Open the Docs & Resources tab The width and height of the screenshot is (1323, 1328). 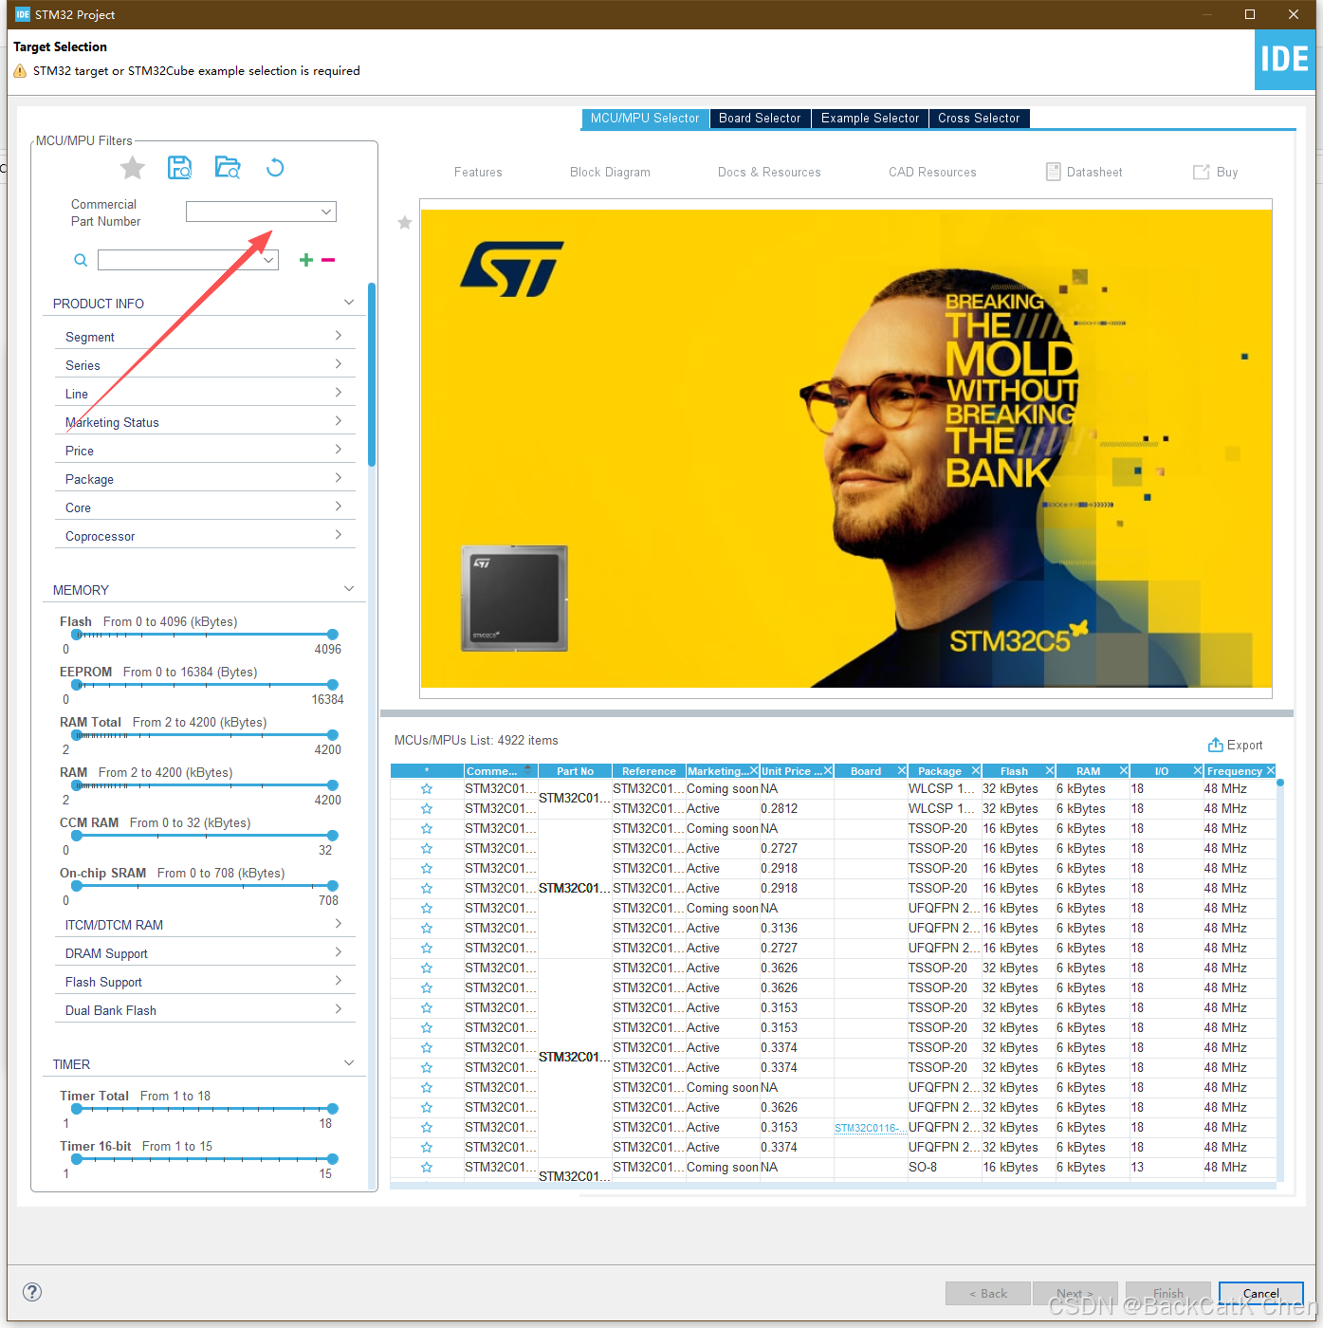pyautogui.click(x=769, y=172)
